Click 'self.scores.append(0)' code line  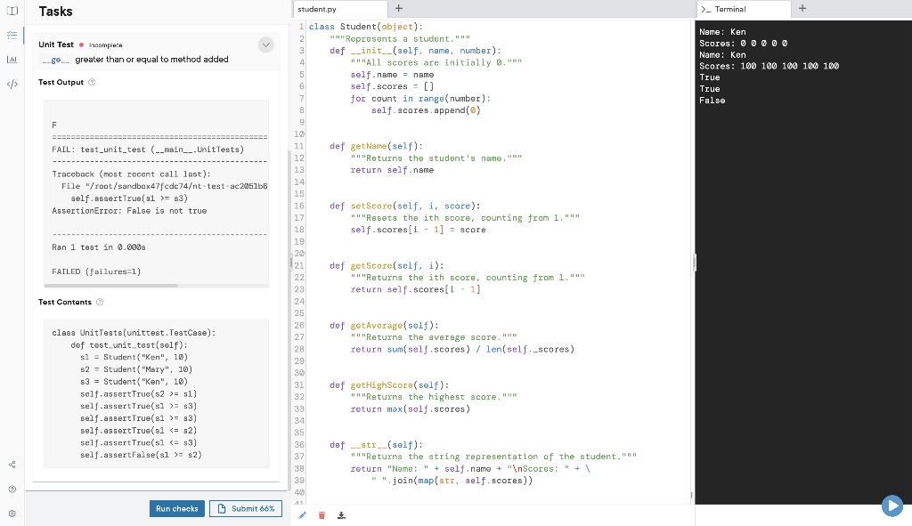tap(426, 110)
